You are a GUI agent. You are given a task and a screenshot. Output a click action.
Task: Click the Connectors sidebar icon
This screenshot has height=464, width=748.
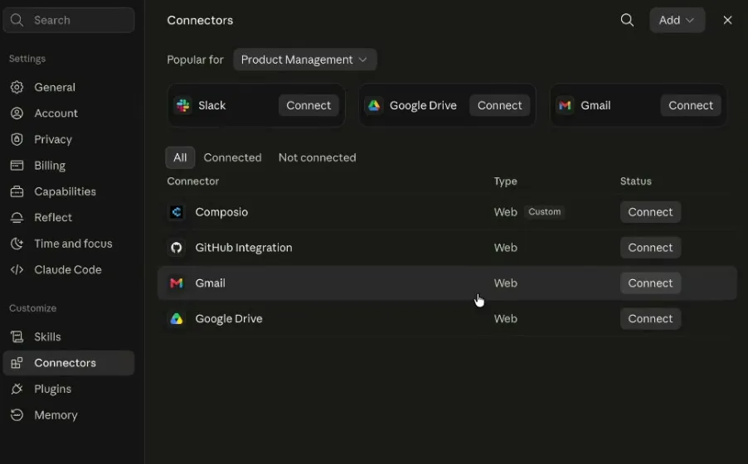tap(17, 363)
